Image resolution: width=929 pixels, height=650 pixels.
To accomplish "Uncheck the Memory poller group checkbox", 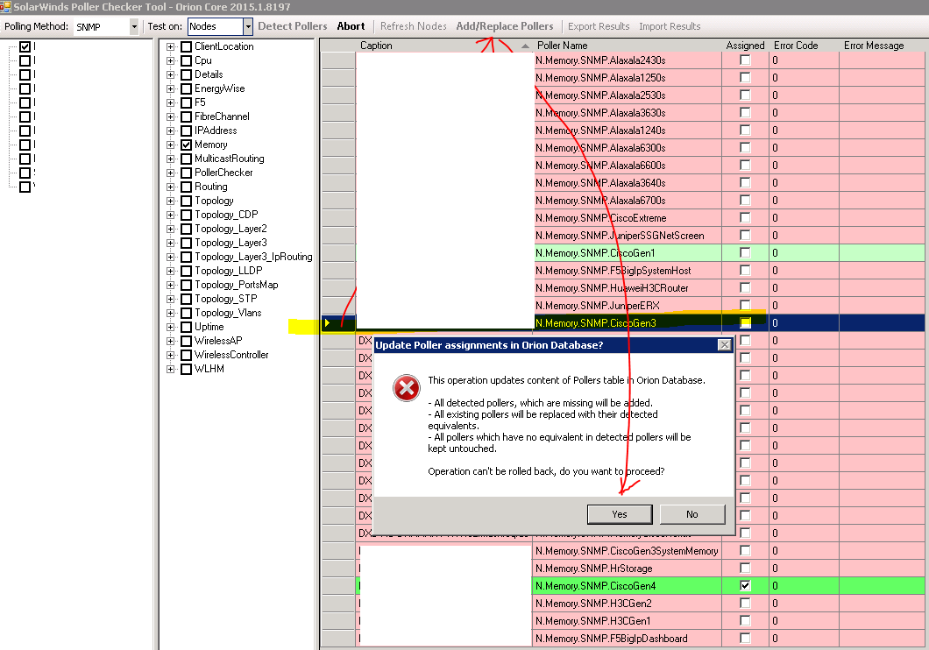I will point(186,145).
